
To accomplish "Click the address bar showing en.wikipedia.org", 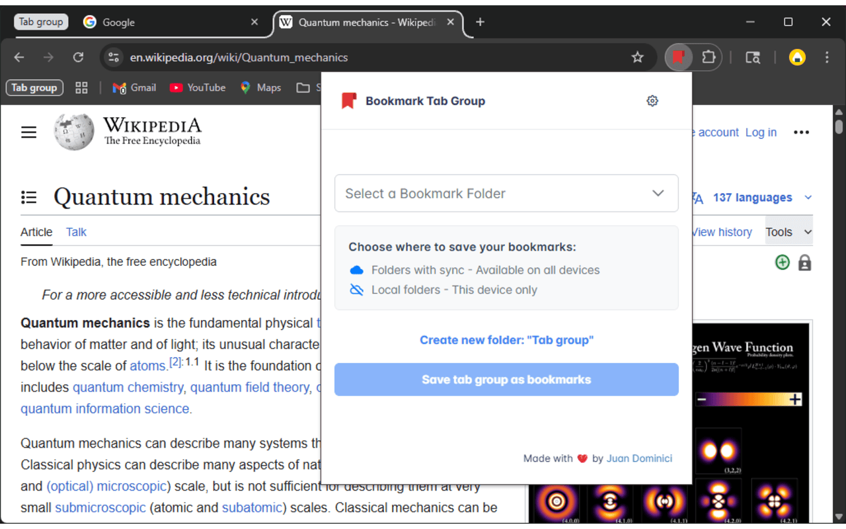I will [238, 58].
